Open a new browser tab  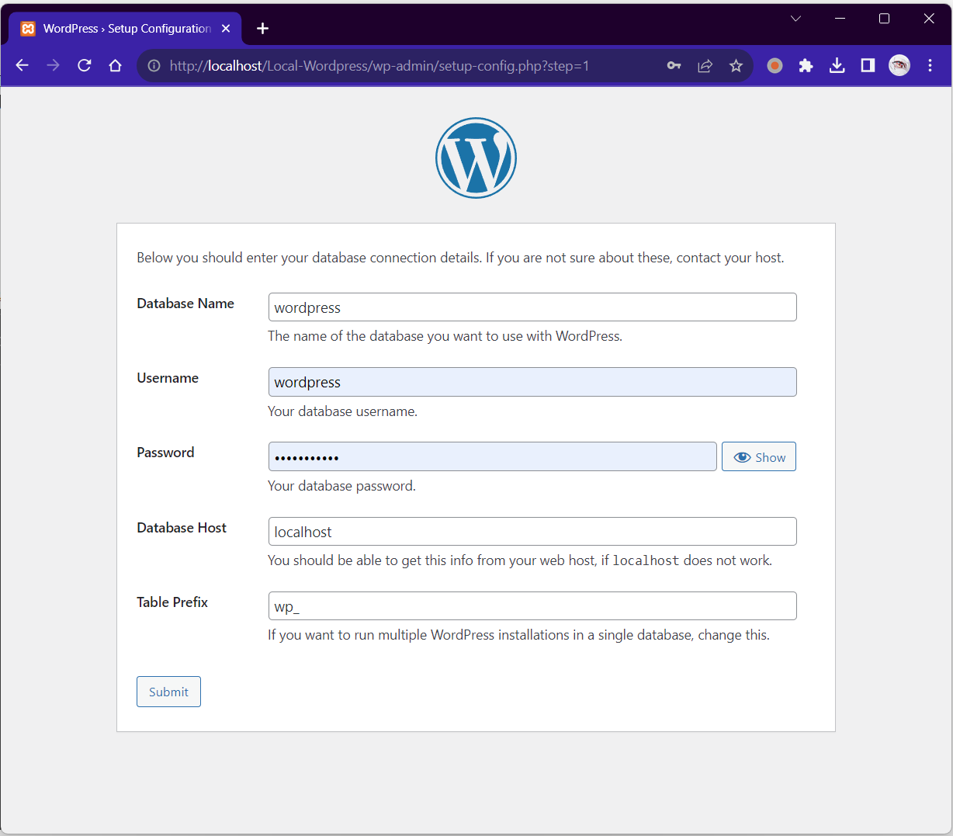pos(262,29)
